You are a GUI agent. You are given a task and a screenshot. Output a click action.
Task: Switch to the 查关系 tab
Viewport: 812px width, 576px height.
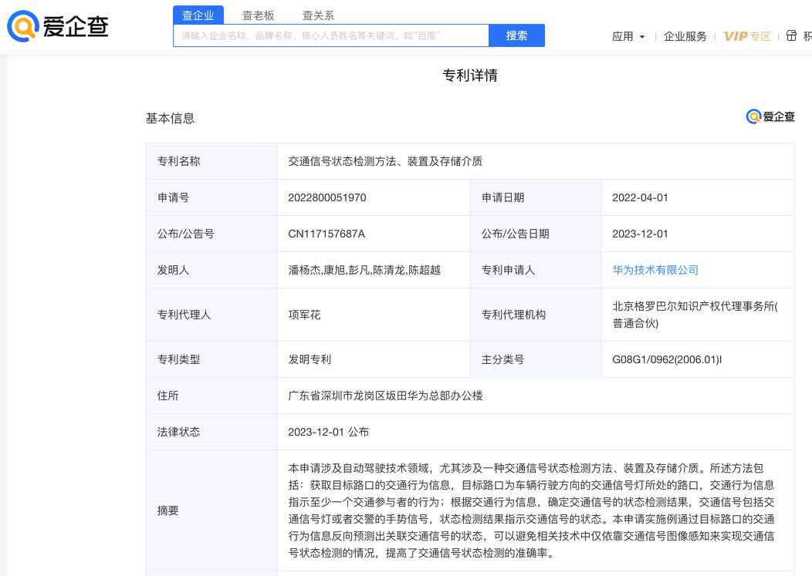point(318,15)
